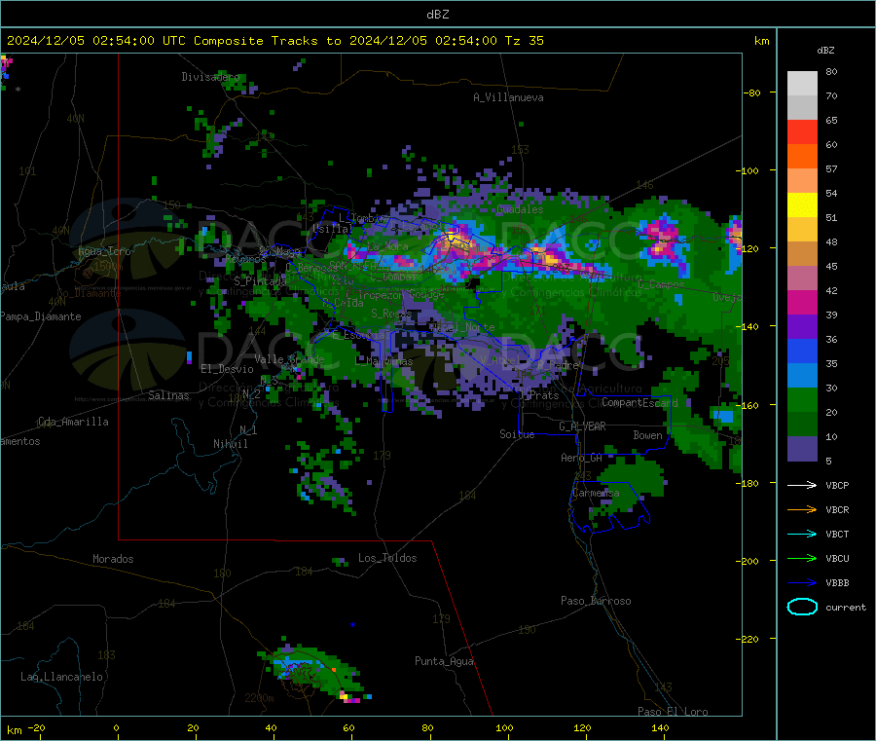876x741 pixels.
Task: Click the 'Guadales' map label
Action: click(x=520, y=209)
